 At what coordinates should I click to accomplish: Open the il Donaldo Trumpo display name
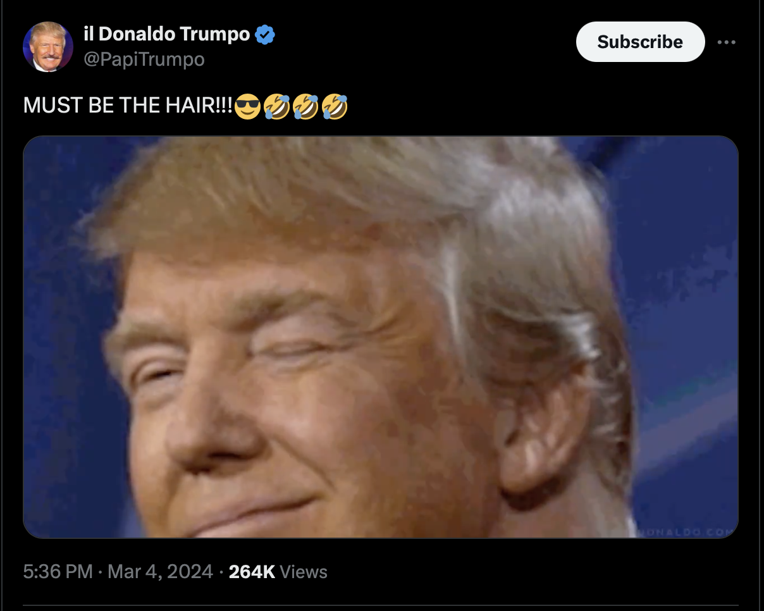tap(166, 34)
